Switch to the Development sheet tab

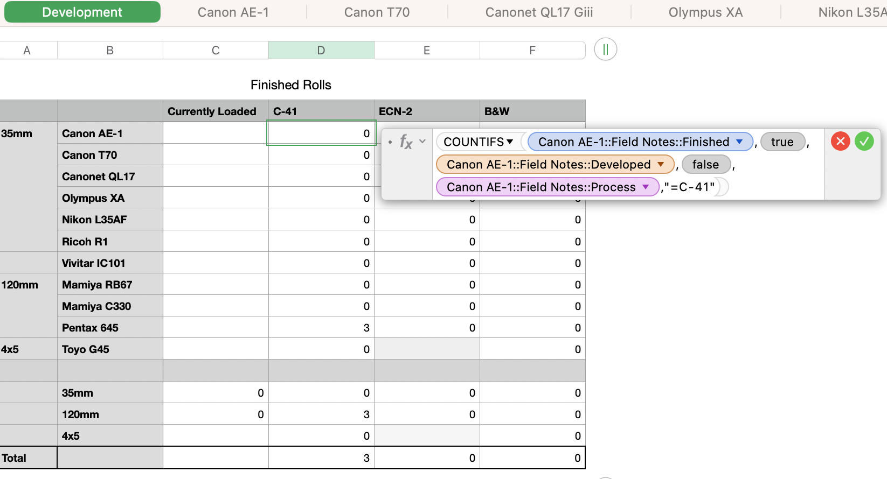coord(82,12)
